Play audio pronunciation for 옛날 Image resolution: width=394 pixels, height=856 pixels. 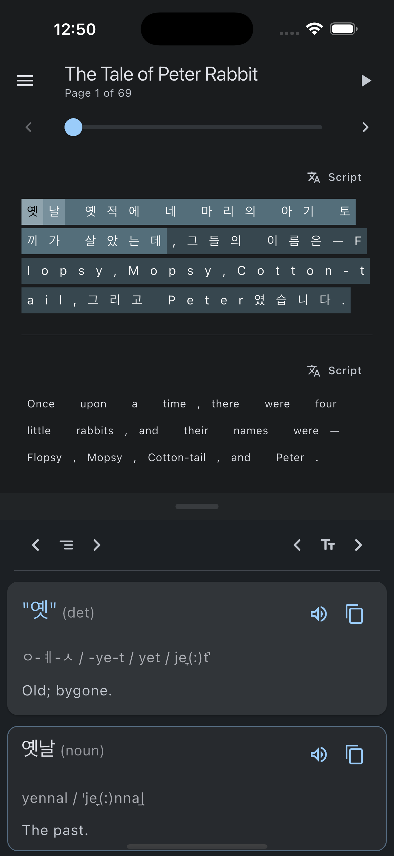pos(318,754)
